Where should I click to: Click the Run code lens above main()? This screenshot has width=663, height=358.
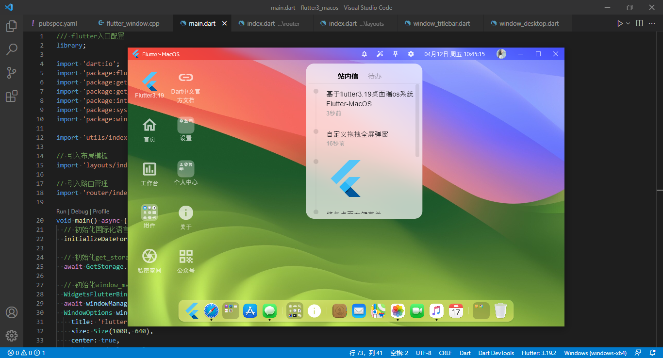point(61,211)
